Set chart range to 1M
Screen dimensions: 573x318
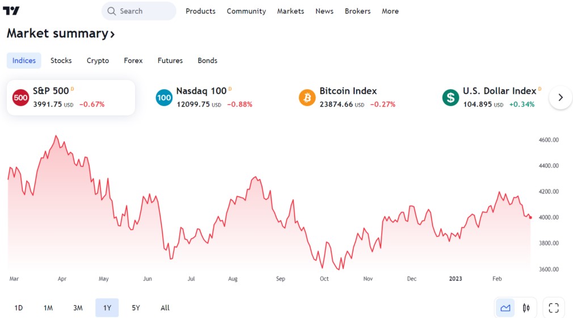(48, 308)
